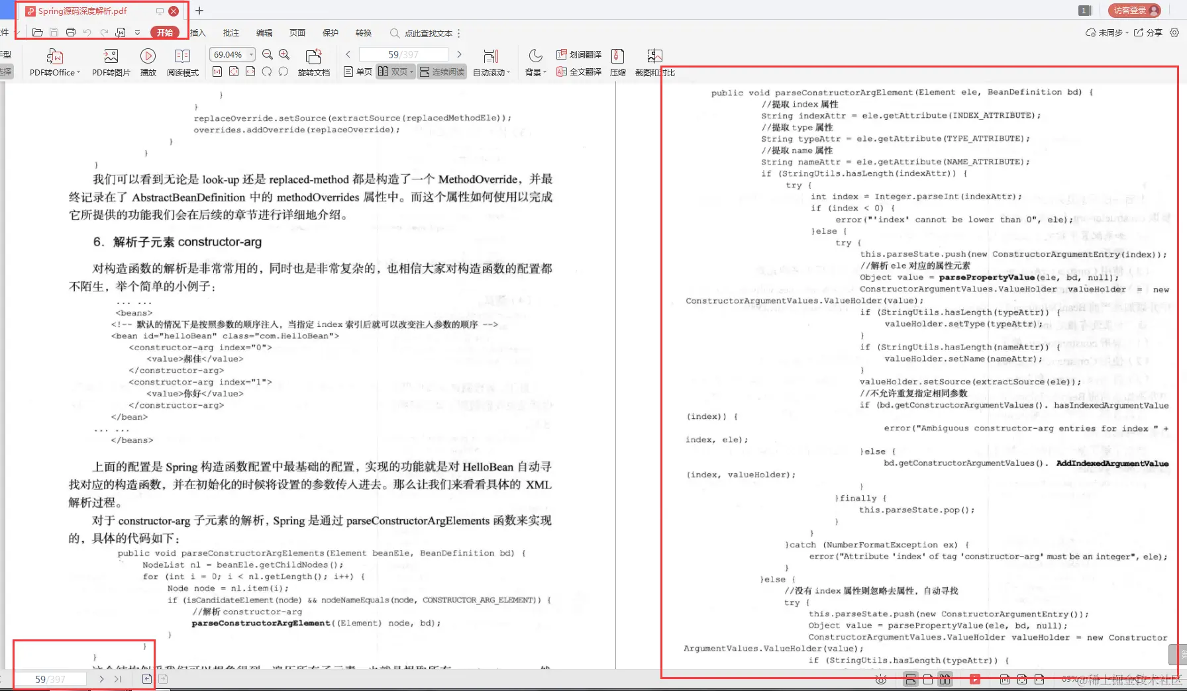The width and height of the screenshot is (1187, 691).
Task: Expand the 双页 two-page view dropdown
Action: (x=411, y=71)
